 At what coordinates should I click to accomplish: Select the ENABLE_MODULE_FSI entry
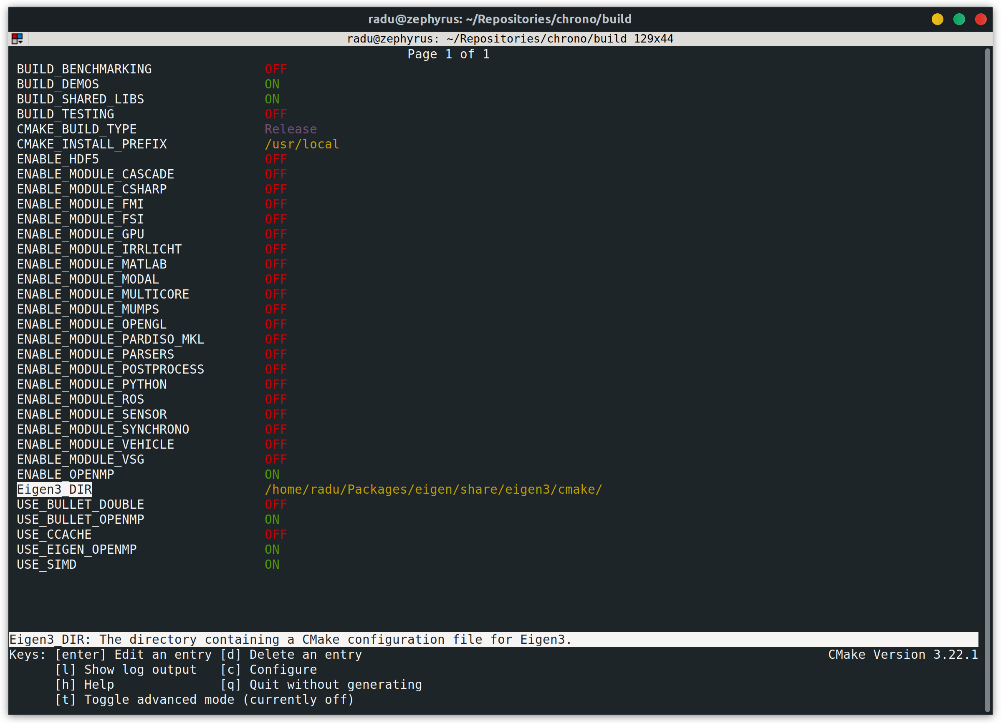point(80,219)
